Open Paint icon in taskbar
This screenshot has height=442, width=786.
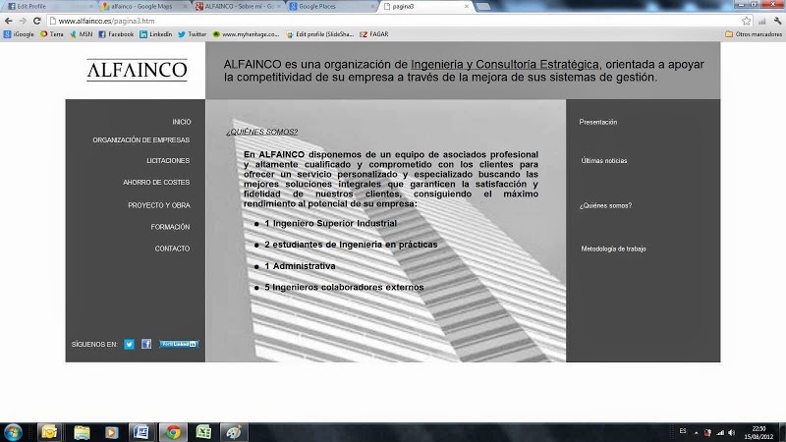pyautogui.click(x=234, y=432)
